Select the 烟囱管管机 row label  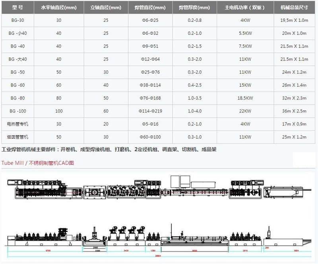tap(17, 137)
